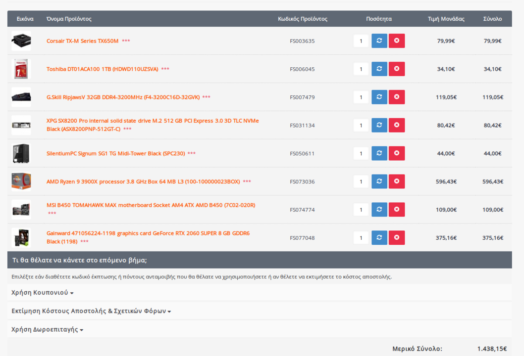This screenshot has height=356, width=524.
Task: Click product code FS003635
Action: [x=302, y=41]
